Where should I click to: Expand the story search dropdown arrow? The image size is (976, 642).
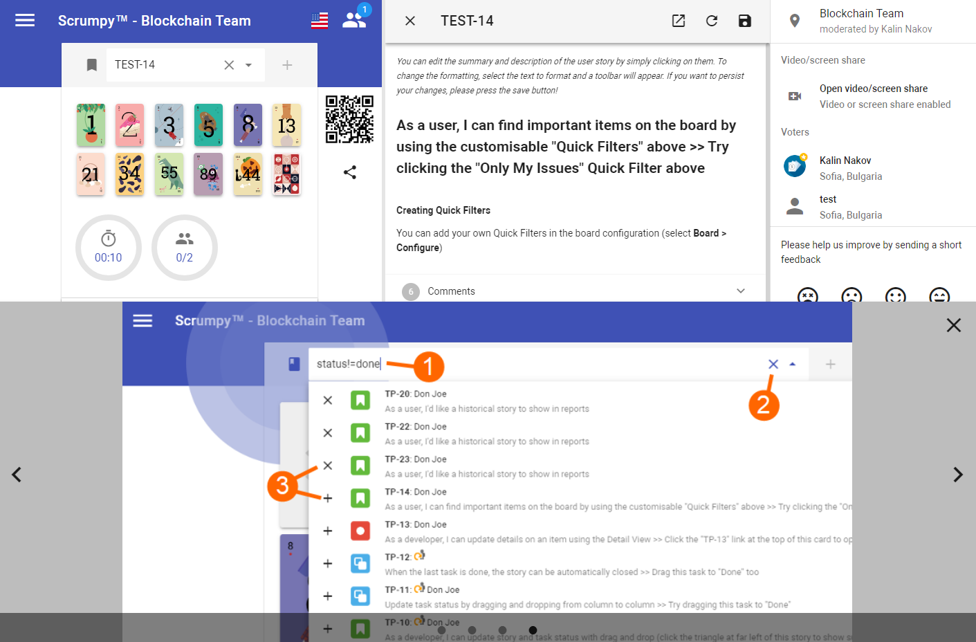pyautogui.click(x=248, y=65)
